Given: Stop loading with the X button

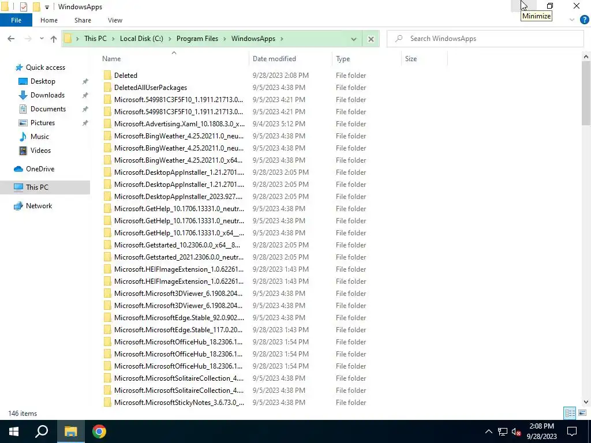Looking at the screenshot, I should tap(371, 39).
